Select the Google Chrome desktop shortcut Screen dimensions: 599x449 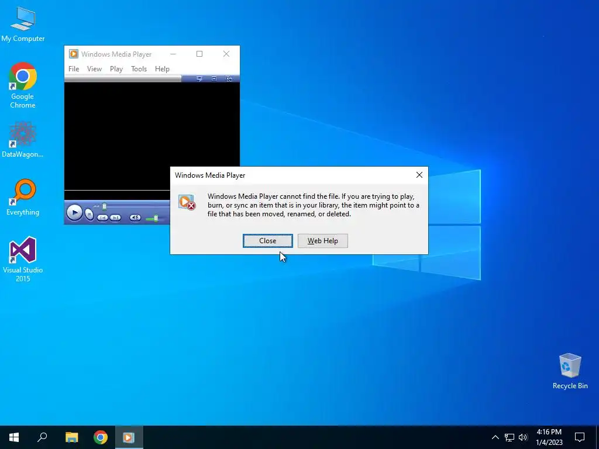coord(23,85)
